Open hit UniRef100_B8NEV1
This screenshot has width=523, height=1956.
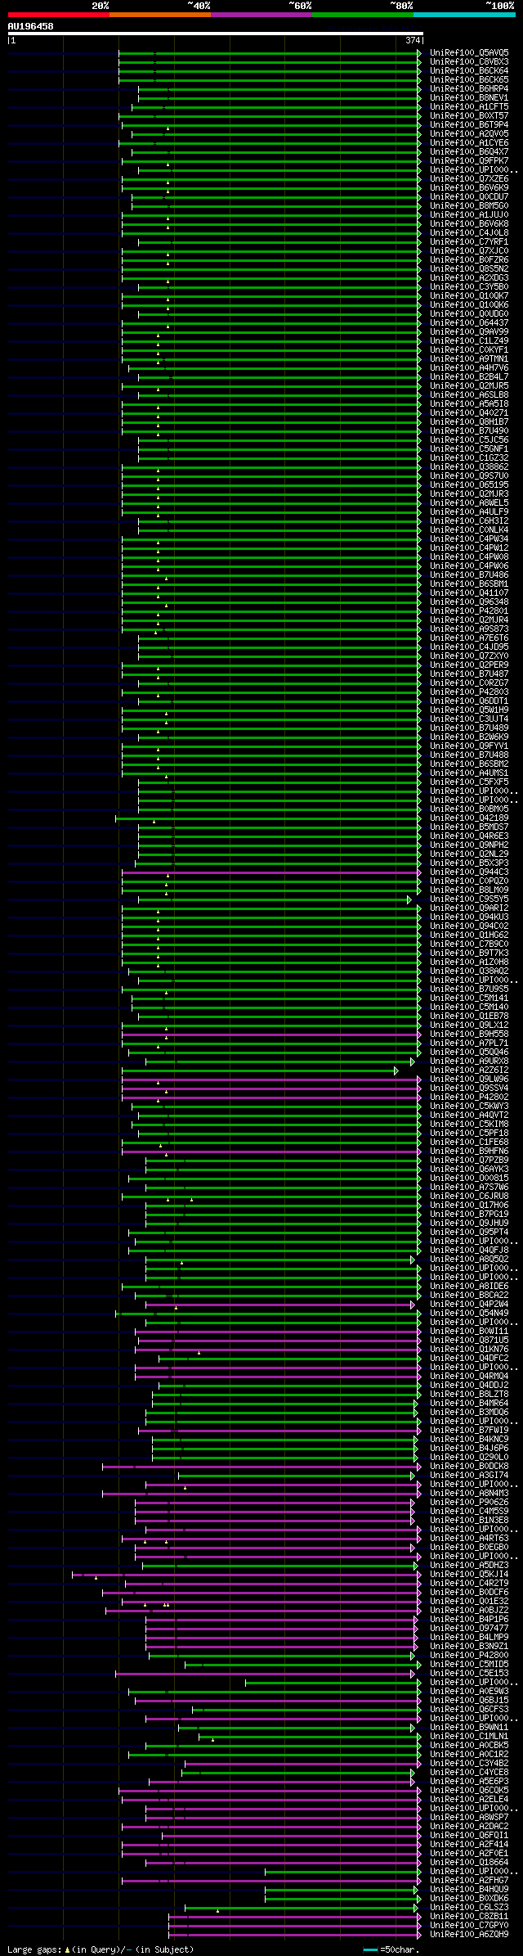pyautogui.click(x=469, y=97)
